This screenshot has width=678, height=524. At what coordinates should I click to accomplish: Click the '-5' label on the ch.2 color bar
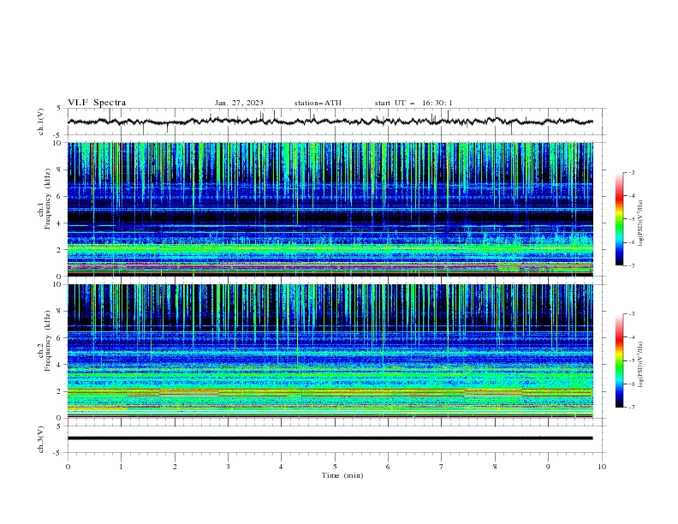pyautogui.click(x=631, y=360)
